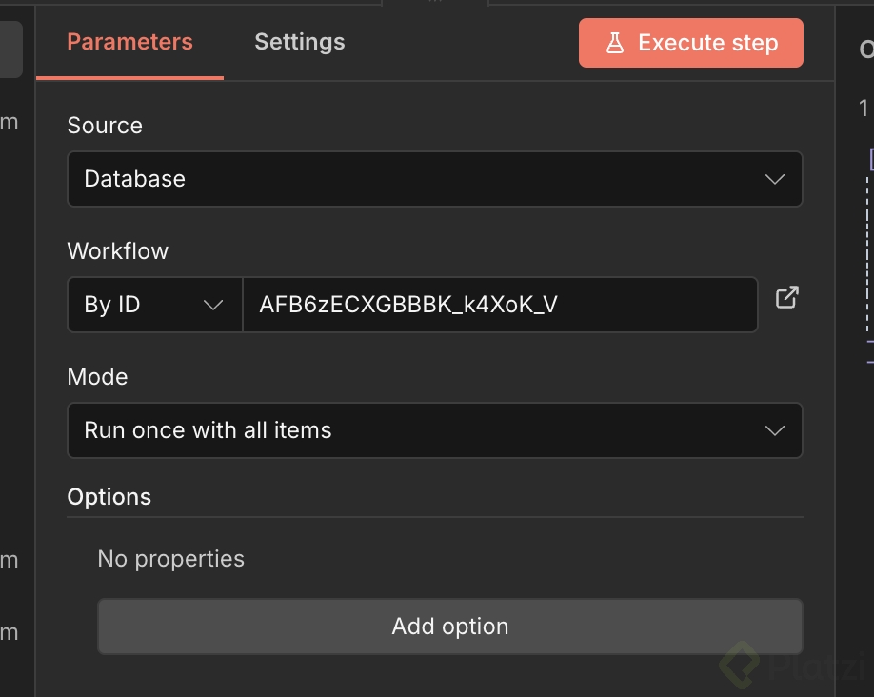Screen dimensions: 874x697
Task: Switch to the Settings tab
Action: pos(300,42)
